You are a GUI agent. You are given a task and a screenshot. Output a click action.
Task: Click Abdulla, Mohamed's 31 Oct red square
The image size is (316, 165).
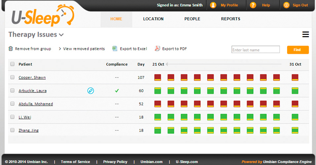(295, 104)
